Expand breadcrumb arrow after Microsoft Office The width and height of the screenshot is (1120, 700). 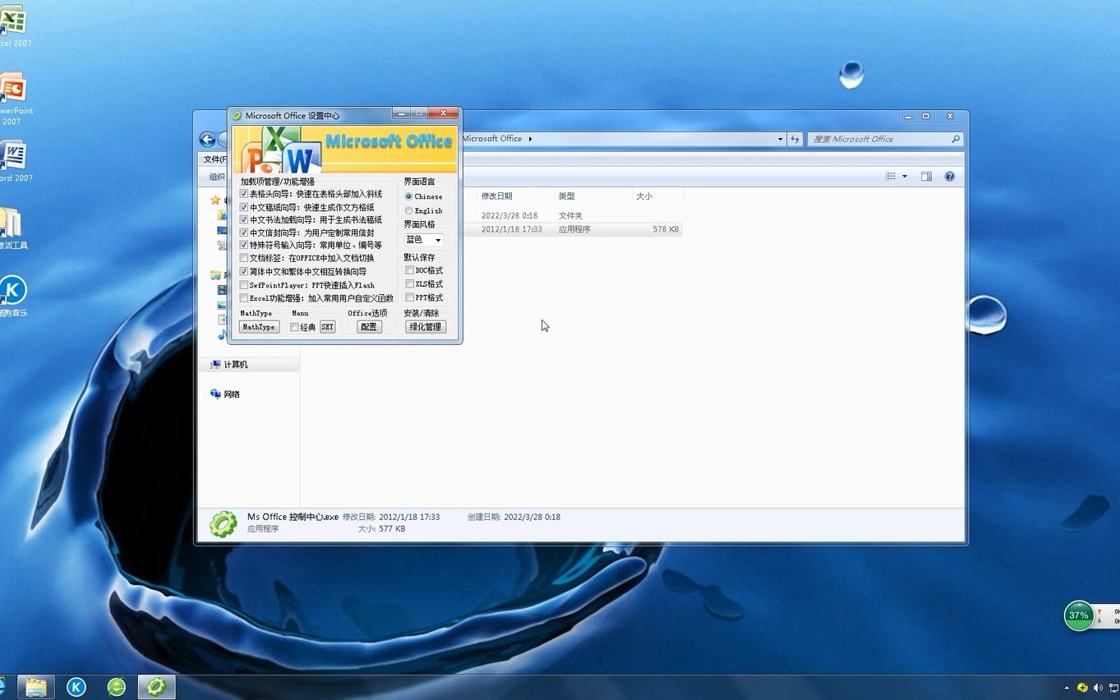530,139
